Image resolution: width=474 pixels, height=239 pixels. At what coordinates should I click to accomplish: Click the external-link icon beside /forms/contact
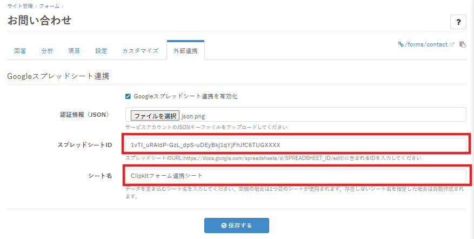(x=452, y=45)
